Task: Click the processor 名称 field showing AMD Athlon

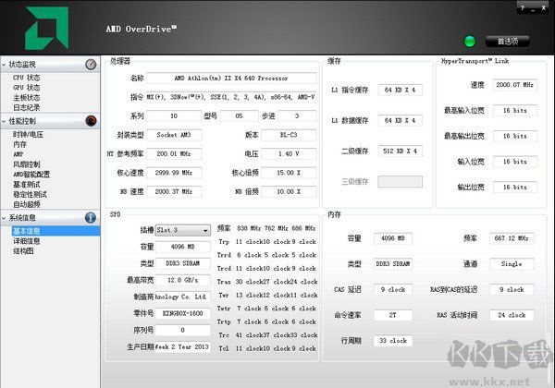Action: 231,79
